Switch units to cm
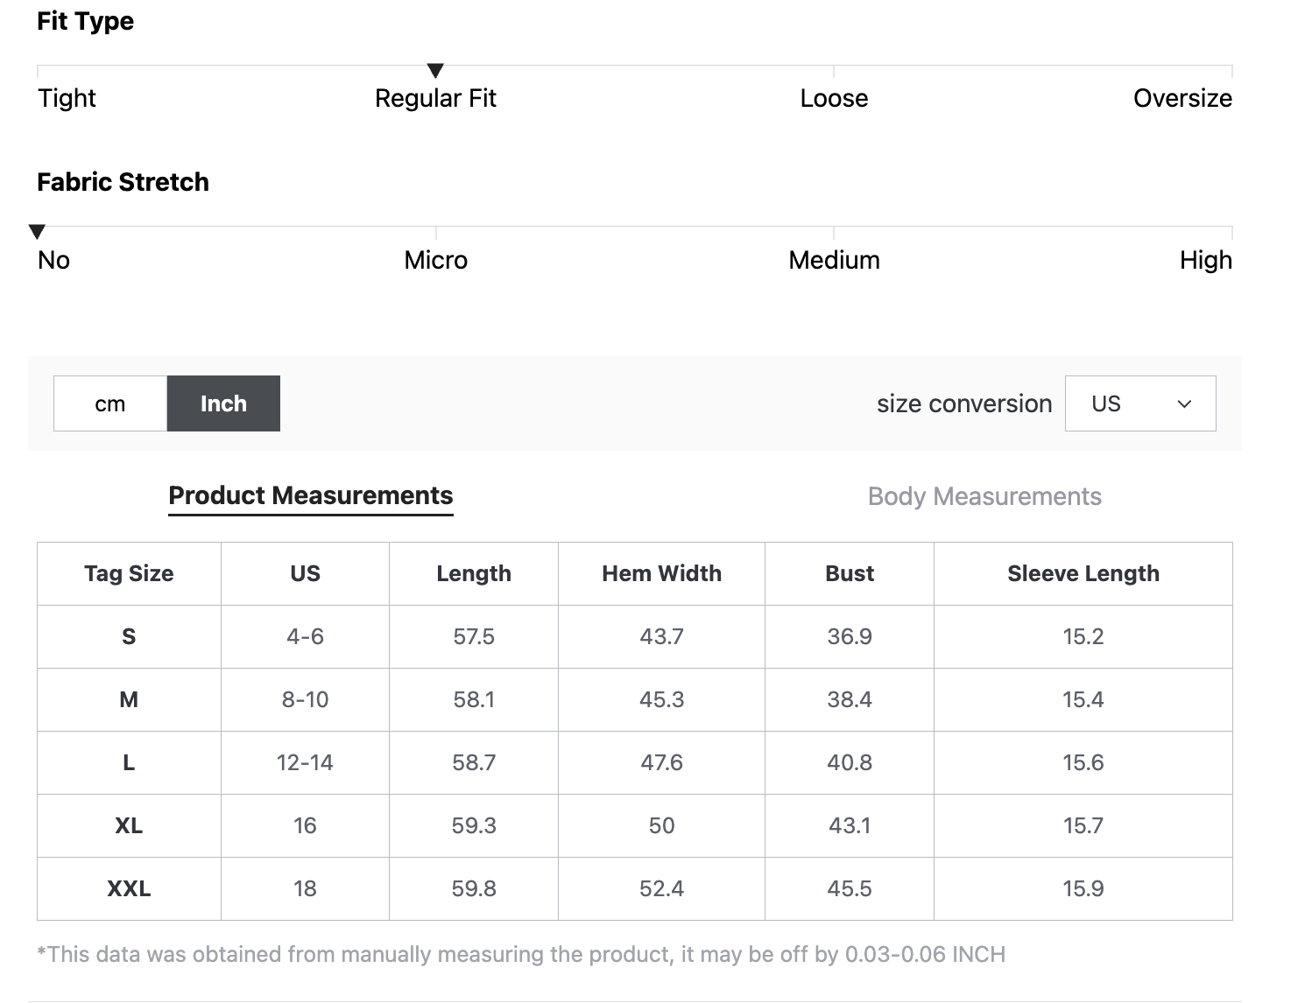Viewport: 1305px width, 1003px height. coord(110,403)
